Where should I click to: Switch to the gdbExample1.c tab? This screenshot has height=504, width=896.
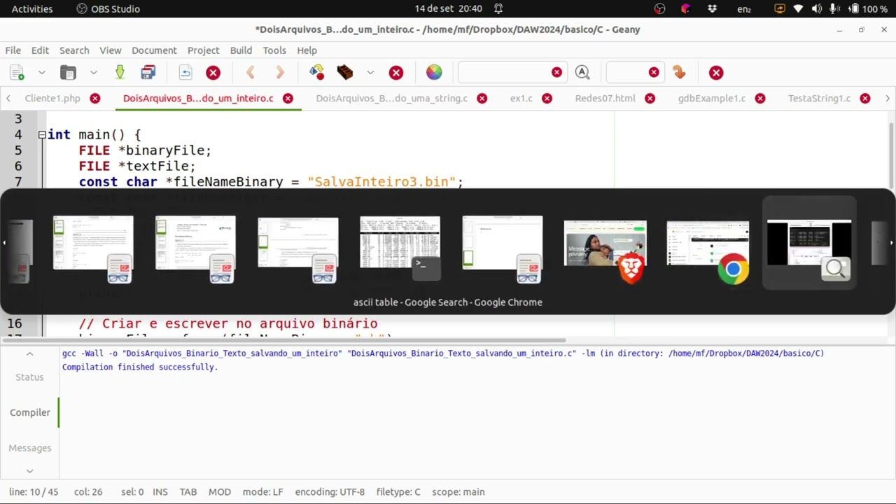(x=712, y=98)
